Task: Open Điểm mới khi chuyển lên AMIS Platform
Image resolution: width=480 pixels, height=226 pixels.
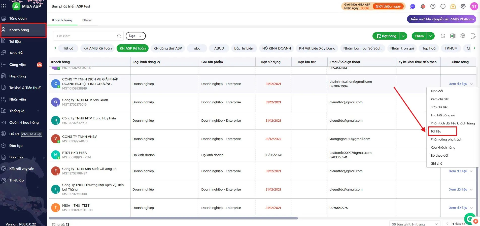Action: click(441, 19)
